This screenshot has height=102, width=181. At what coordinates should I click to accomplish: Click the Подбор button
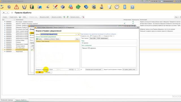pos(39,39)
